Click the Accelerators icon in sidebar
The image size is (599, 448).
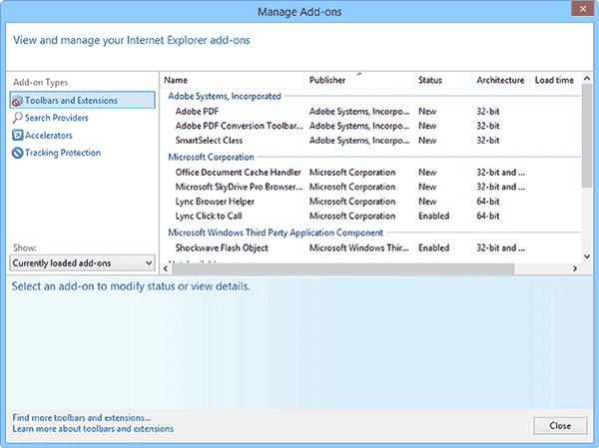pyautogui.click(x=17, y=136)
